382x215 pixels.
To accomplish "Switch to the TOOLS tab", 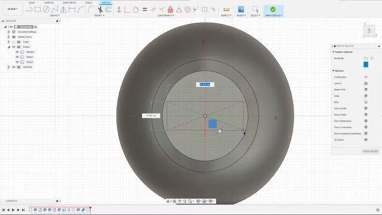I will (x=88, y=2).
